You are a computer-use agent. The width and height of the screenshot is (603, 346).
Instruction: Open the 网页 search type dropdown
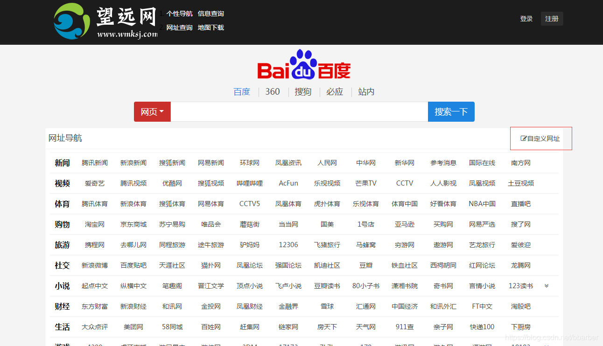[x=152, y=112]
